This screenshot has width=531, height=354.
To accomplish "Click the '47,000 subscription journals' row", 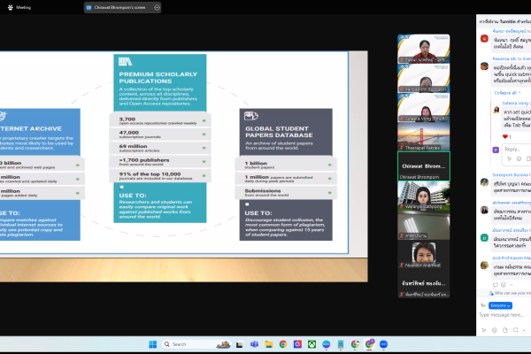I will (160, 135).
